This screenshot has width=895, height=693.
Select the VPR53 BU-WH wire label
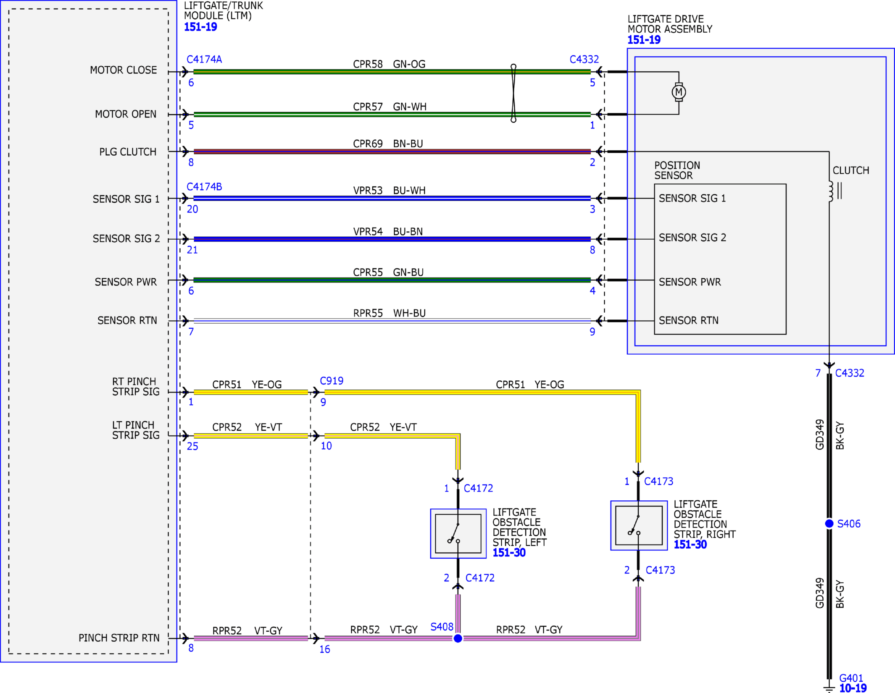click(389, 191)
